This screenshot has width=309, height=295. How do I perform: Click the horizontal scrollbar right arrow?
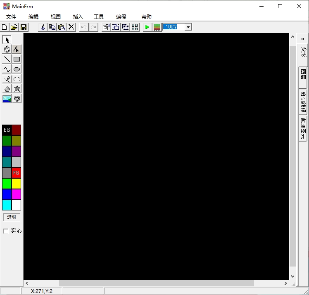click(x=285, y=283)
